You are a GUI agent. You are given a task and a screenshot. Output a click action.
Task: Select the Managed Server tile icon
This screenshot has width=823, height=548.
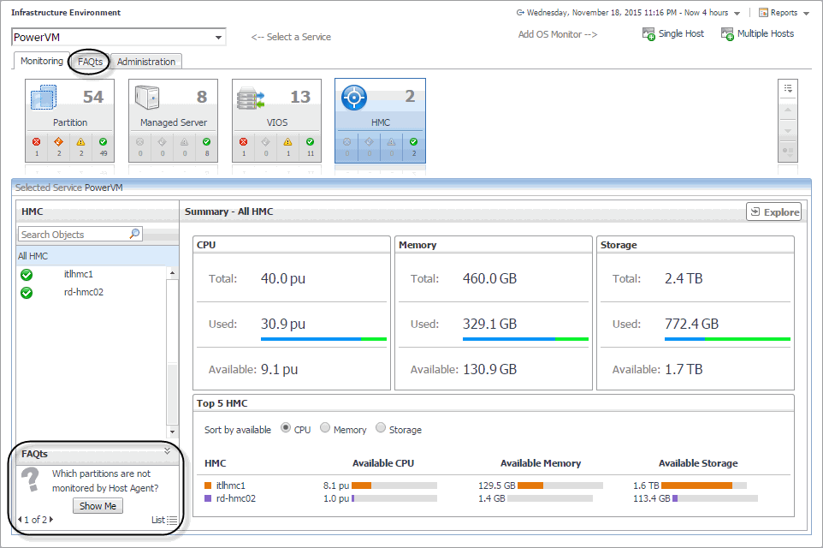[147, 98]
